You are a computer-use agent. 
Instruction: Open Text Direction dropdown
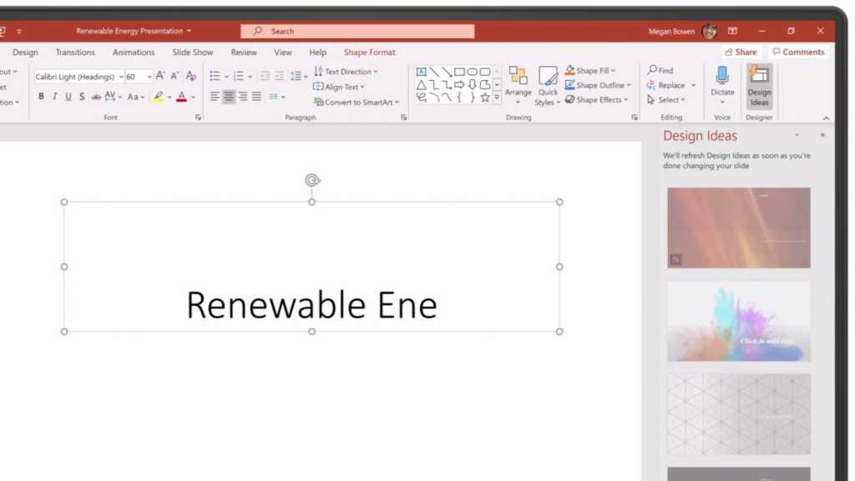click(346, 72)
